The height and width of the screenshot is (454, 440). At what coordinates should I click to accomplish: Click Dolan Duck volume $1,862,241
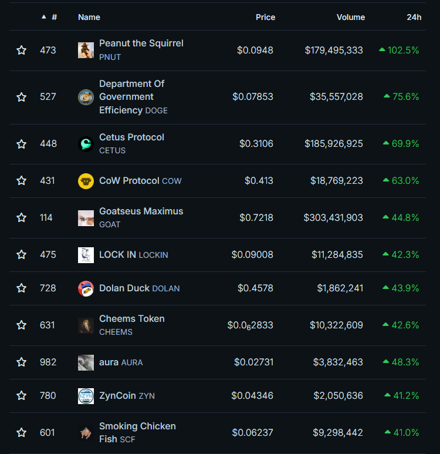point(340,288)
